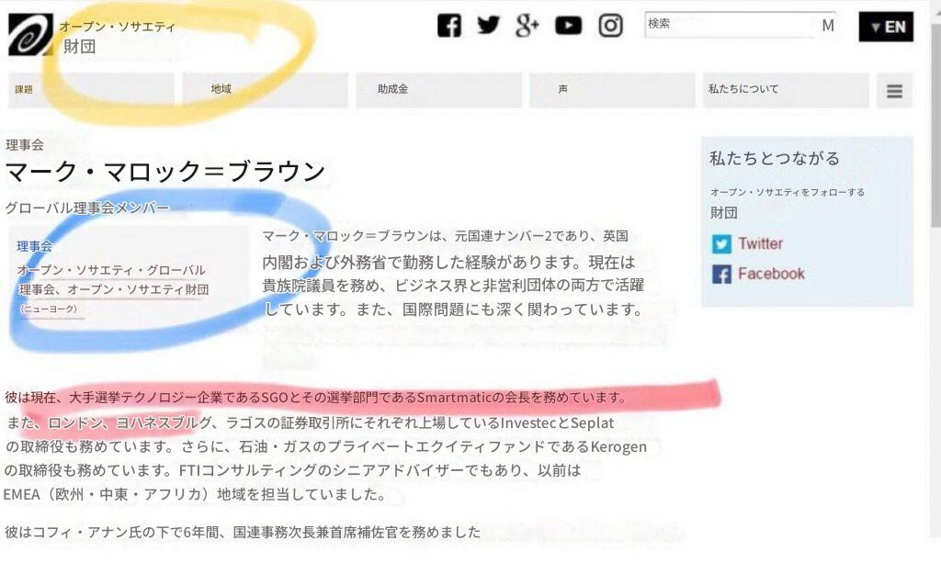The height and width of the screenshot is (574, 941).
Task: Open the 理事会 breadcrumb link above name
Action: (25, 144)
